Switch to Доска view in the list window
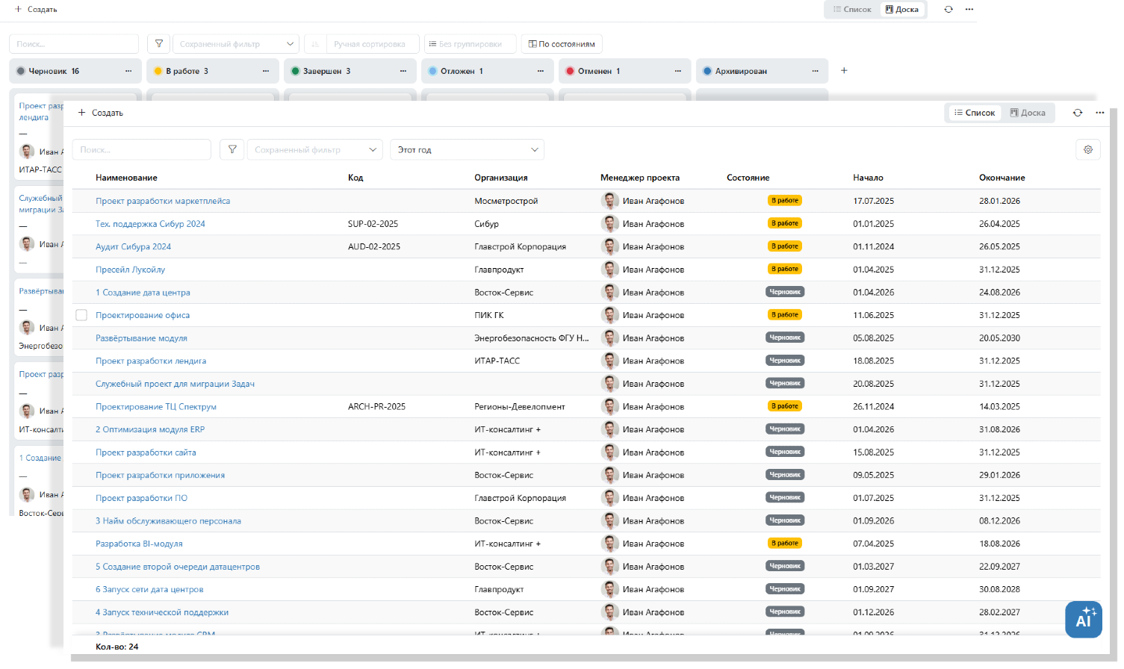 [x=1027, y=113]
